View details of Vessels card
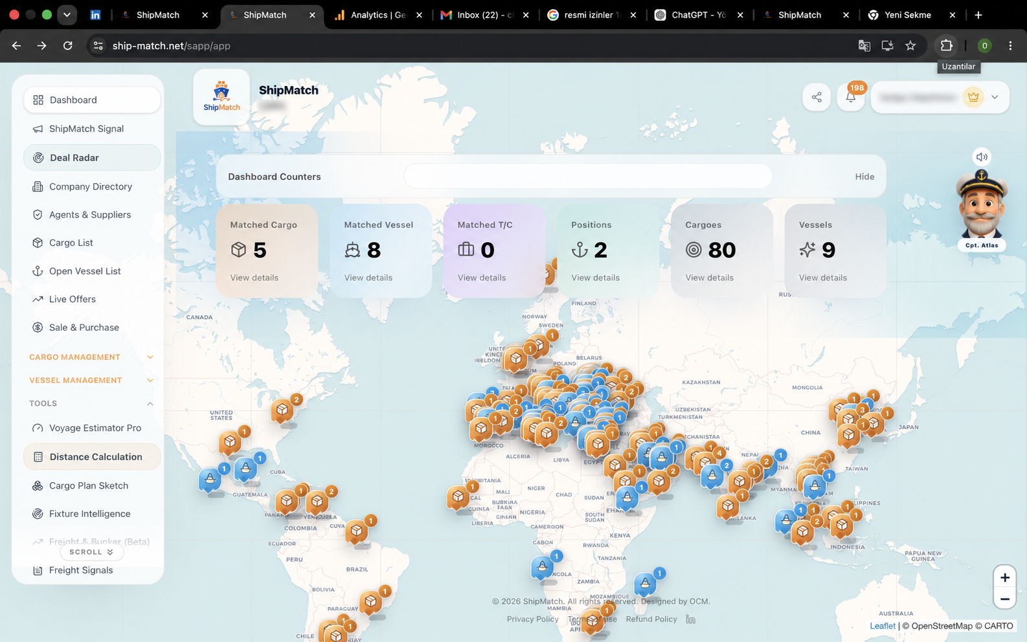The width and height of the screenshot is (1027, 642). [823, 278]
